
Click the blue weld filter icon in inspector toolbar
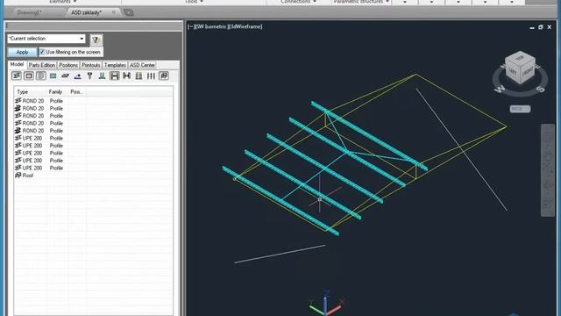pos(77,75)
